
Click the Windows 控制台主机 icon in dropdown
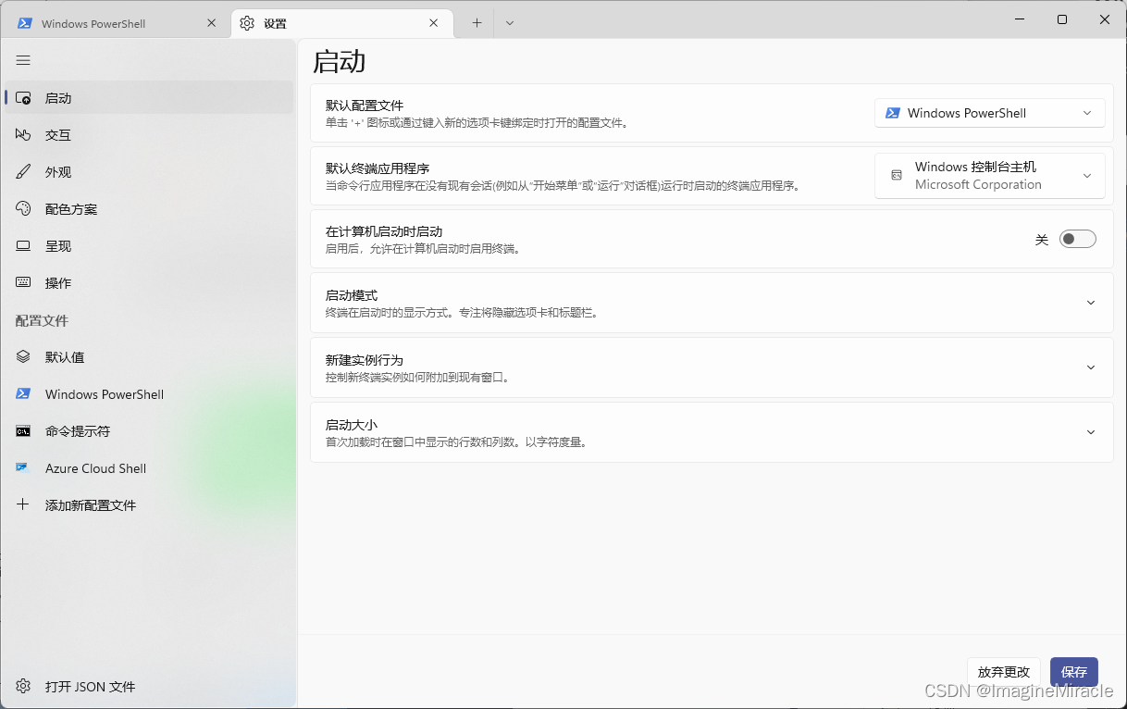point(896,176)
